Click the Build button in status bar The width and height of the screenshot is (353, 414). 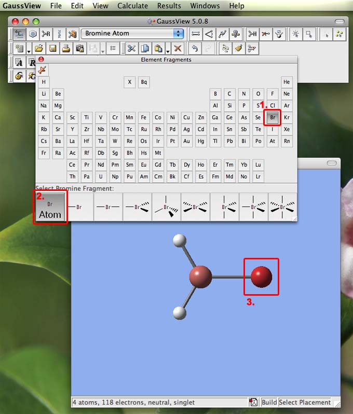click(269, 402)
